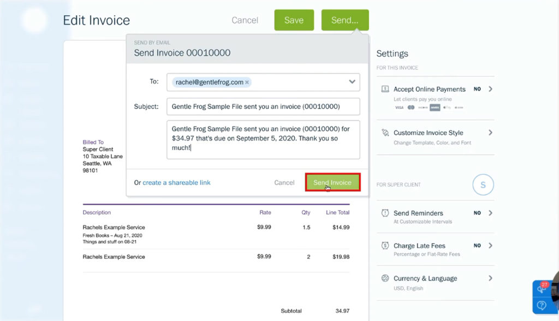This screenshot has height=321, width=559.
Task: Toggle Accept Online Payments from NO
Action: [x=477, y=88]
